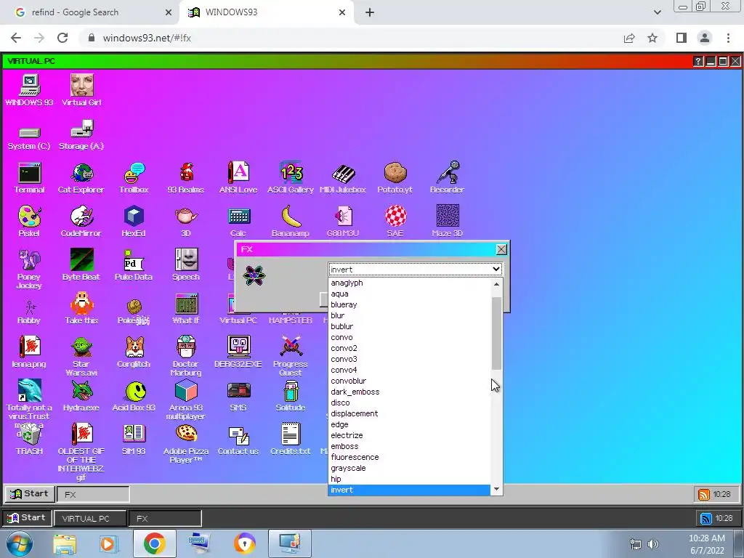
Task: Launch ANSI Love application
Action: pos(238,178)
